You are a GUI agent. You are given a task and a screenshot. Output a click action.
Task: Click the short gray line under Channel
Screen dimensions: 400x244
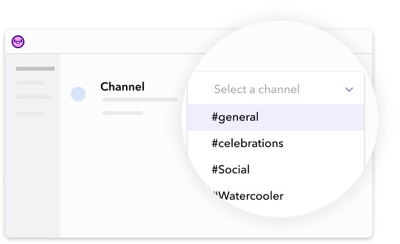[x=123, y=113]
